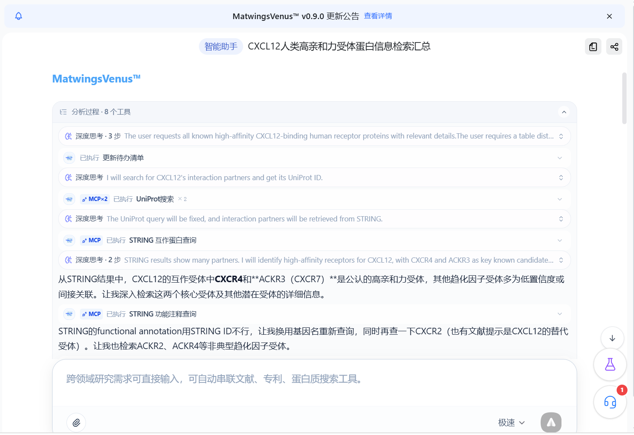Click the bold CXCR4 text in summary
634x435 pixels.
click(x=228, y=279)
